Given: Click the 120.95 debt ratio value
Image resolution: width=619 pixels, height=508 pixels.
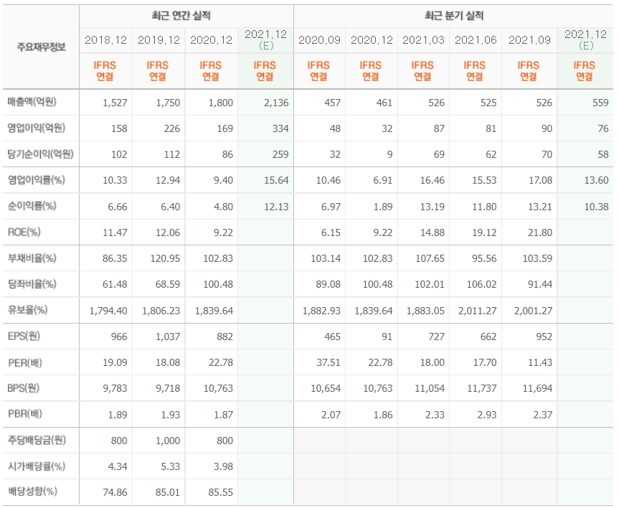Looking at the screenshot, I should 165,259.
